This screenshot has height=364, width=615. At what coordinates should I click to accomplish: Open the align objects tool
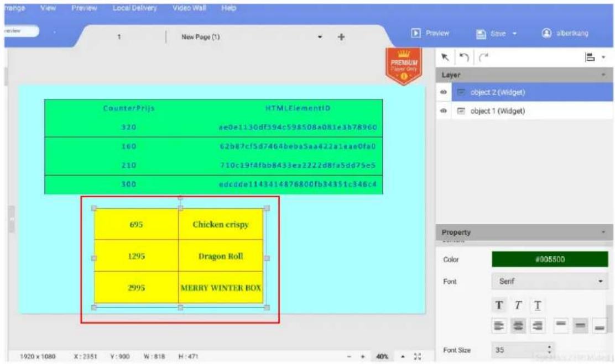pyautogui.click(x=590, y=57)
